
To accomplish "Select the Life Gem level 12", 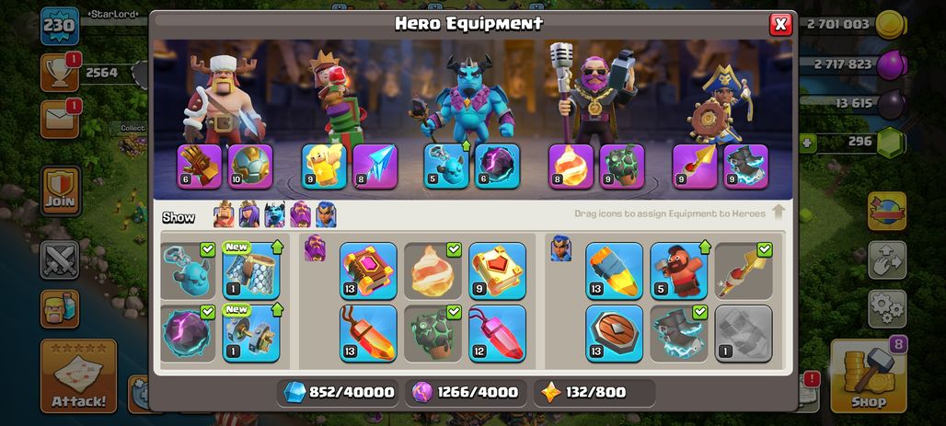I will pyautogui.click(x=497, y=334).
